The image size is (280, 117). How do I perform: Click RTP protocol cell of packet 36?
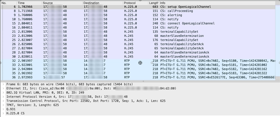pyautogui.click(x=127, y=78)
